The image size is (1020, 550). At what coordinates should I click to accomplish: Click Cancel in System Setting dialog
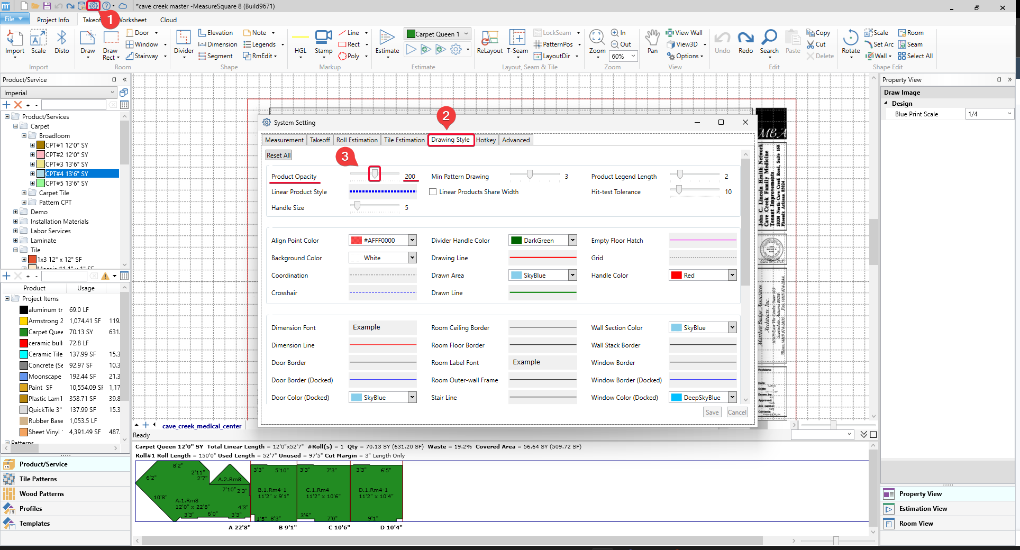coord(736,412)
